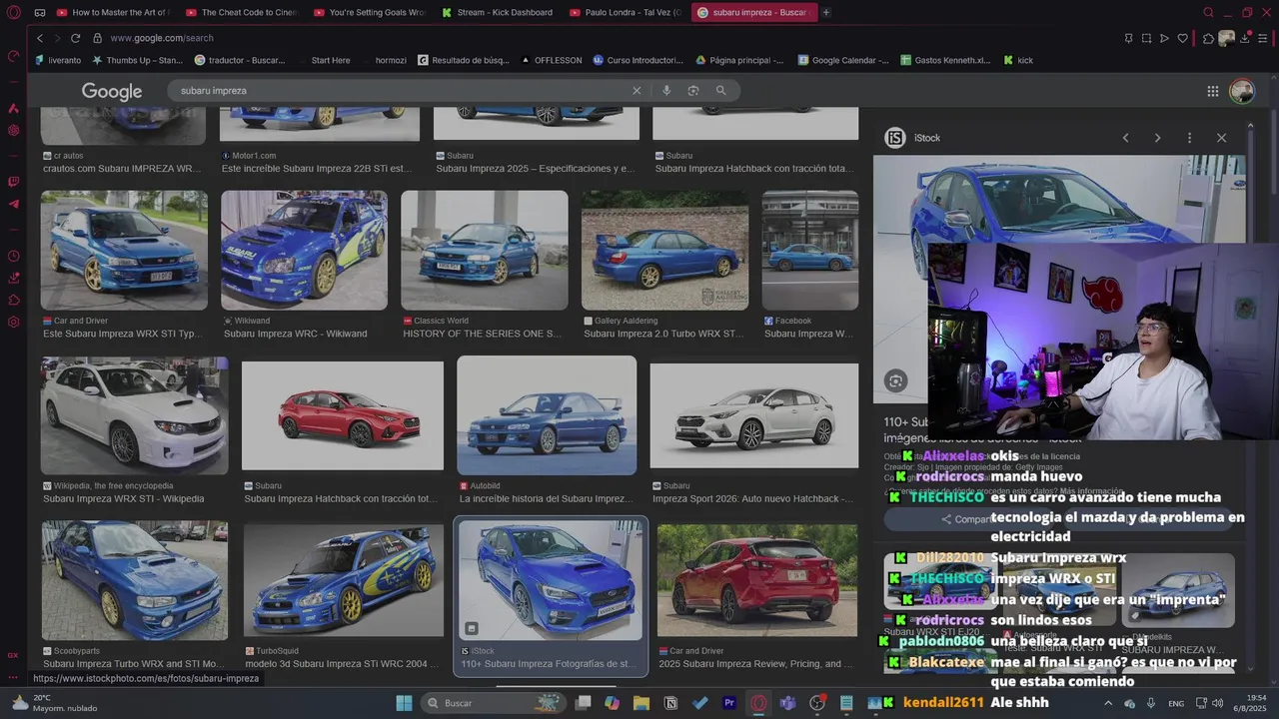This screenshot has width=1279, height=719.
Task: Open Google Lens image search icon
Action: 693,90
